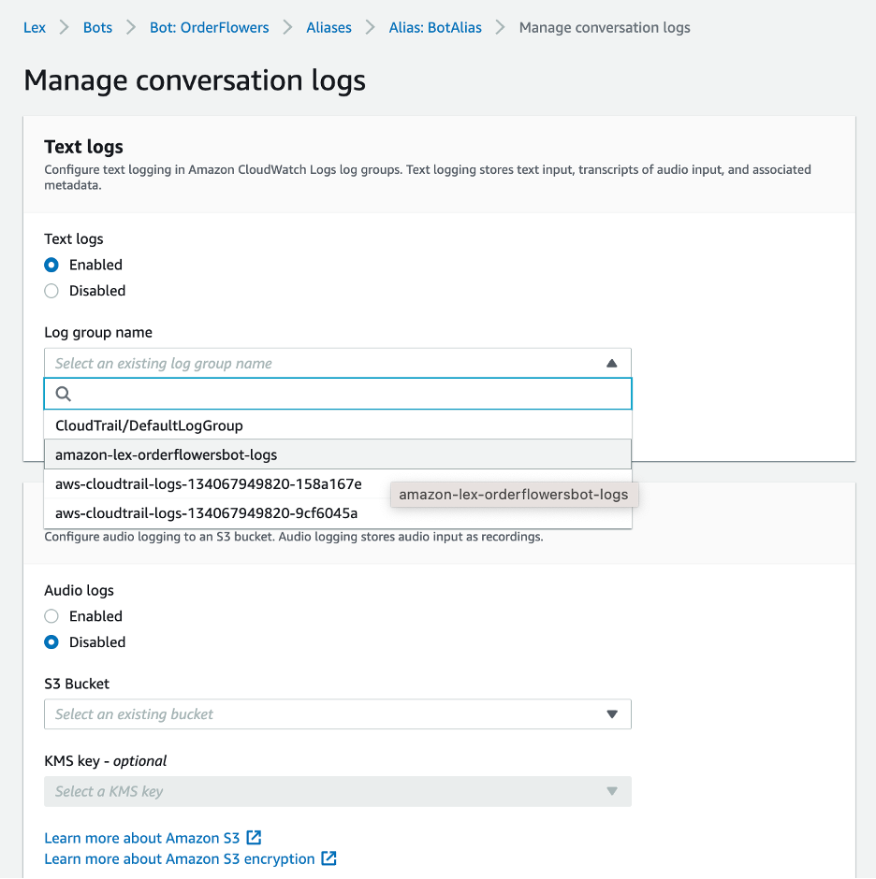Click the search magnifier icon in dropdown
Viewport: 876px width, 879px height.
[x=64, y=395]
